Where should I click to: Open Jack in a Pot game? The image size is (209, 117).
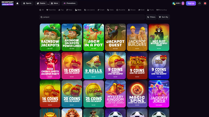[x=94, y=37]
